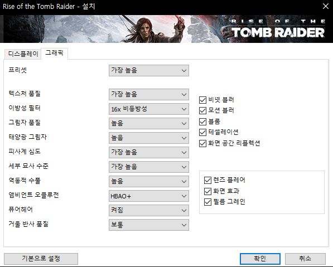Click the Tomb Raider banner image

(166, 29)
